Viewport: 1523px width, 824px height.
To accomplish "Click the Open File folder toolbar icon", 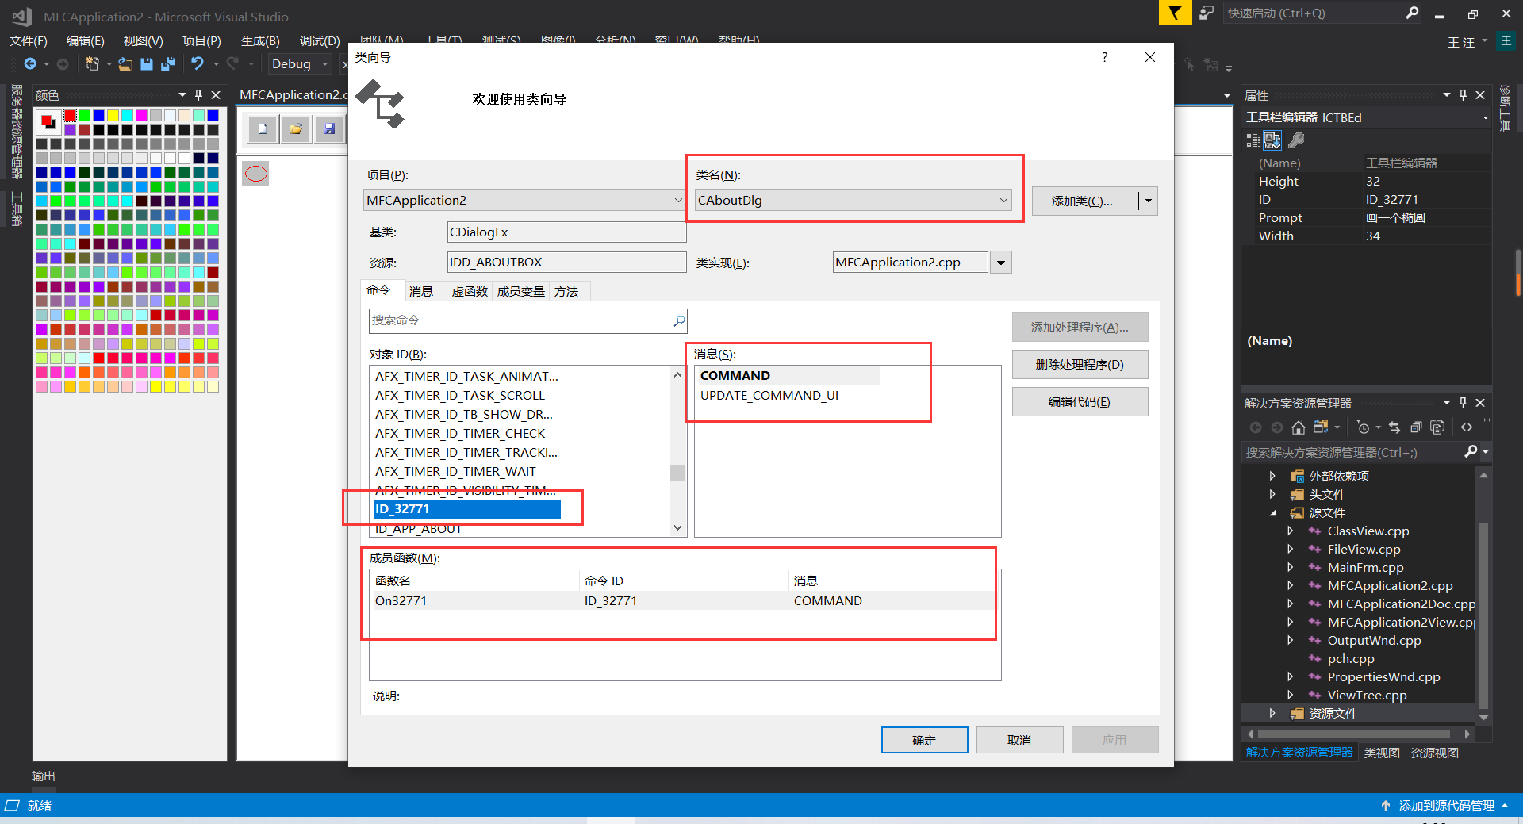I will click(125, 64).
